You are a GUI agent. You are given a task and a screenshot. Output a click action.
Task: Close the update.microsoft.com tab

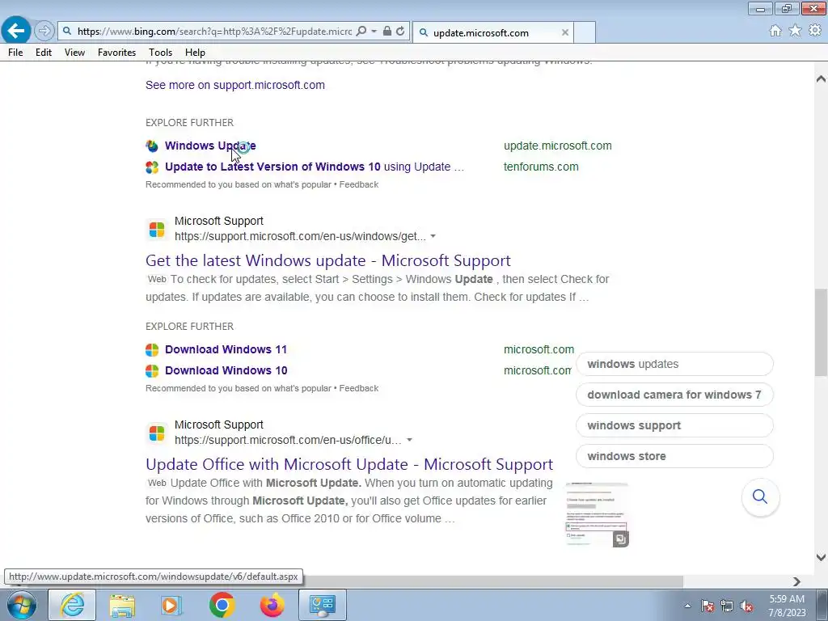pos(565,32)
